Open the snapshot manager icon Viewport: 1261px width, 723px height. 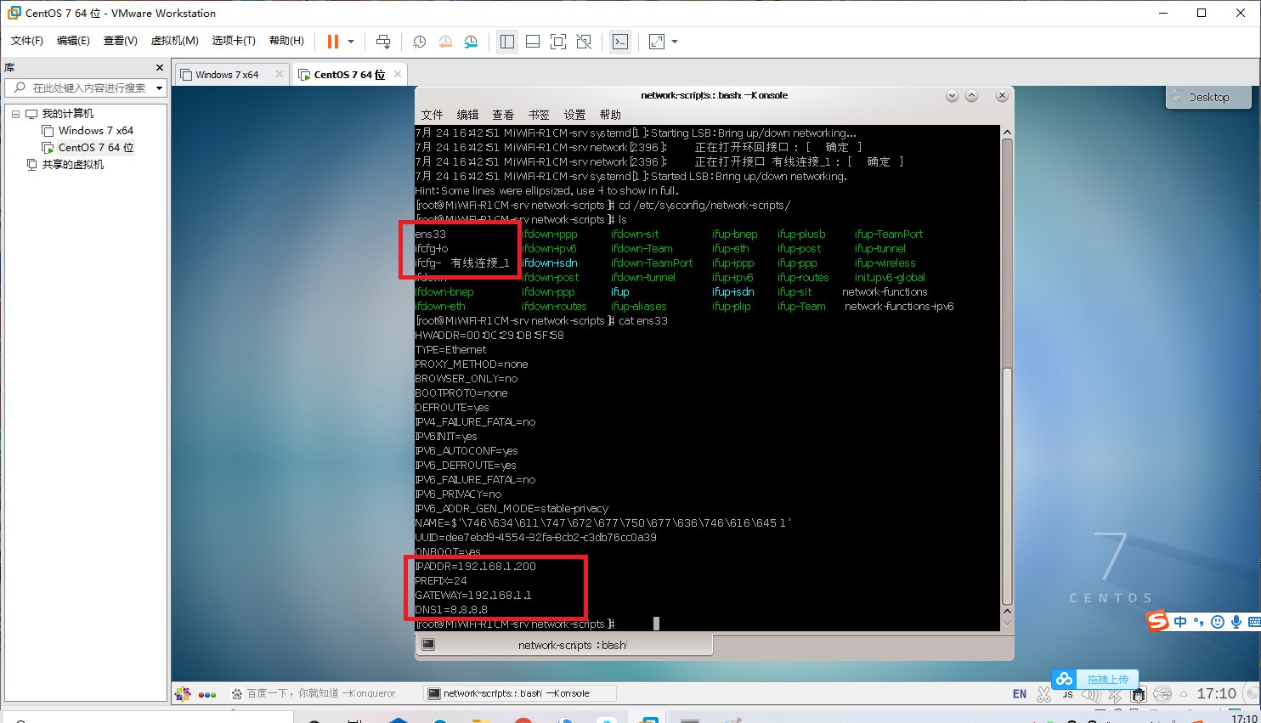471,42
